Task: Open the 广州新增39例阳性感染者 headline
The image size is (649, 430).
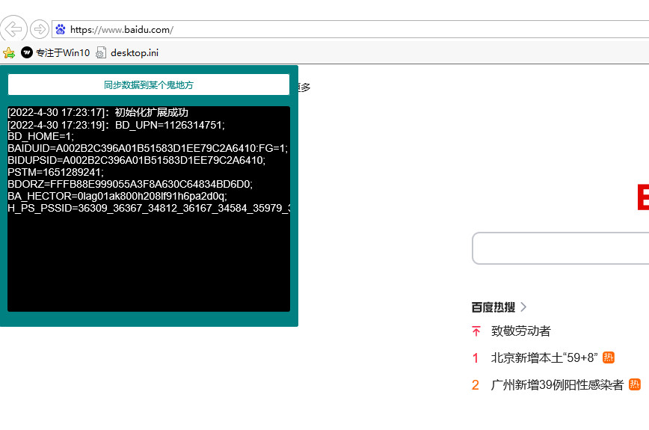Action: [x=557, y=385]
